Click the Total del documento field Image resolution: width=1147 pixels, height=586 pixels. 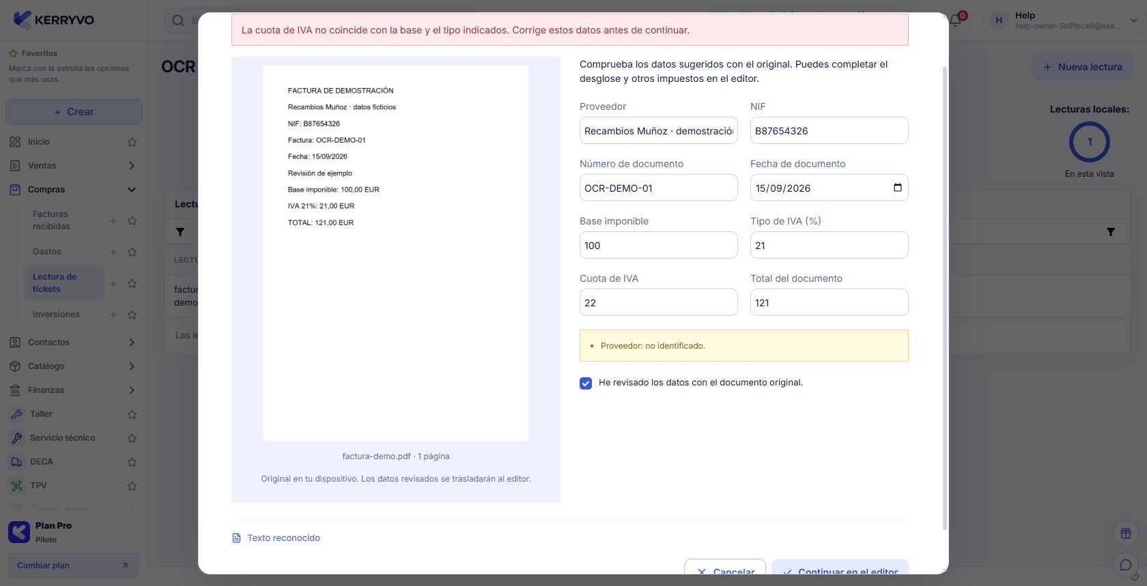click(x=829, y=302)
